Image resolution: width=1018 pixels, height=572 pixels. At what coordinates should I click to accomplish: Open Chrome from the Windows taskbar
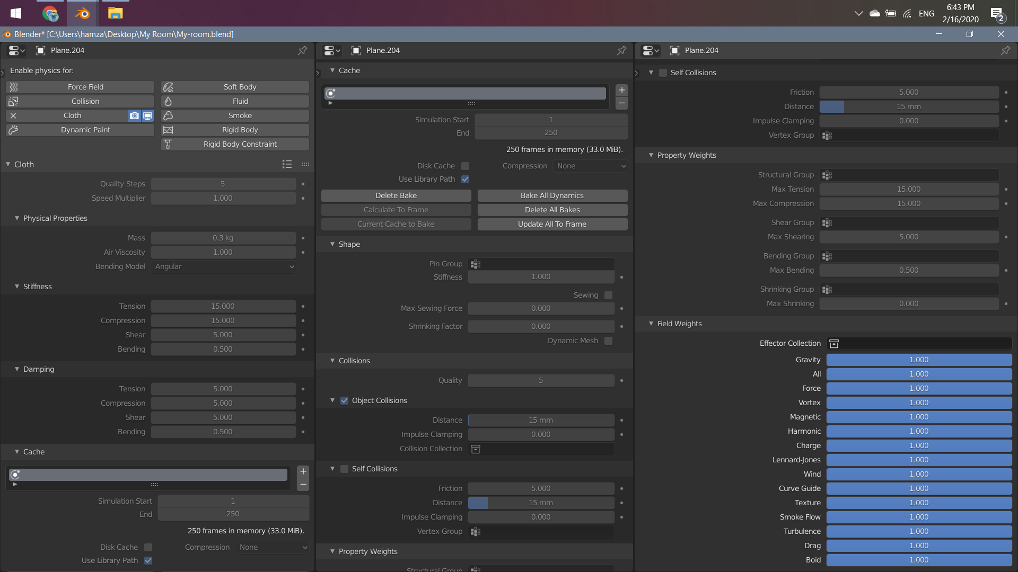[x=50, y=13]
